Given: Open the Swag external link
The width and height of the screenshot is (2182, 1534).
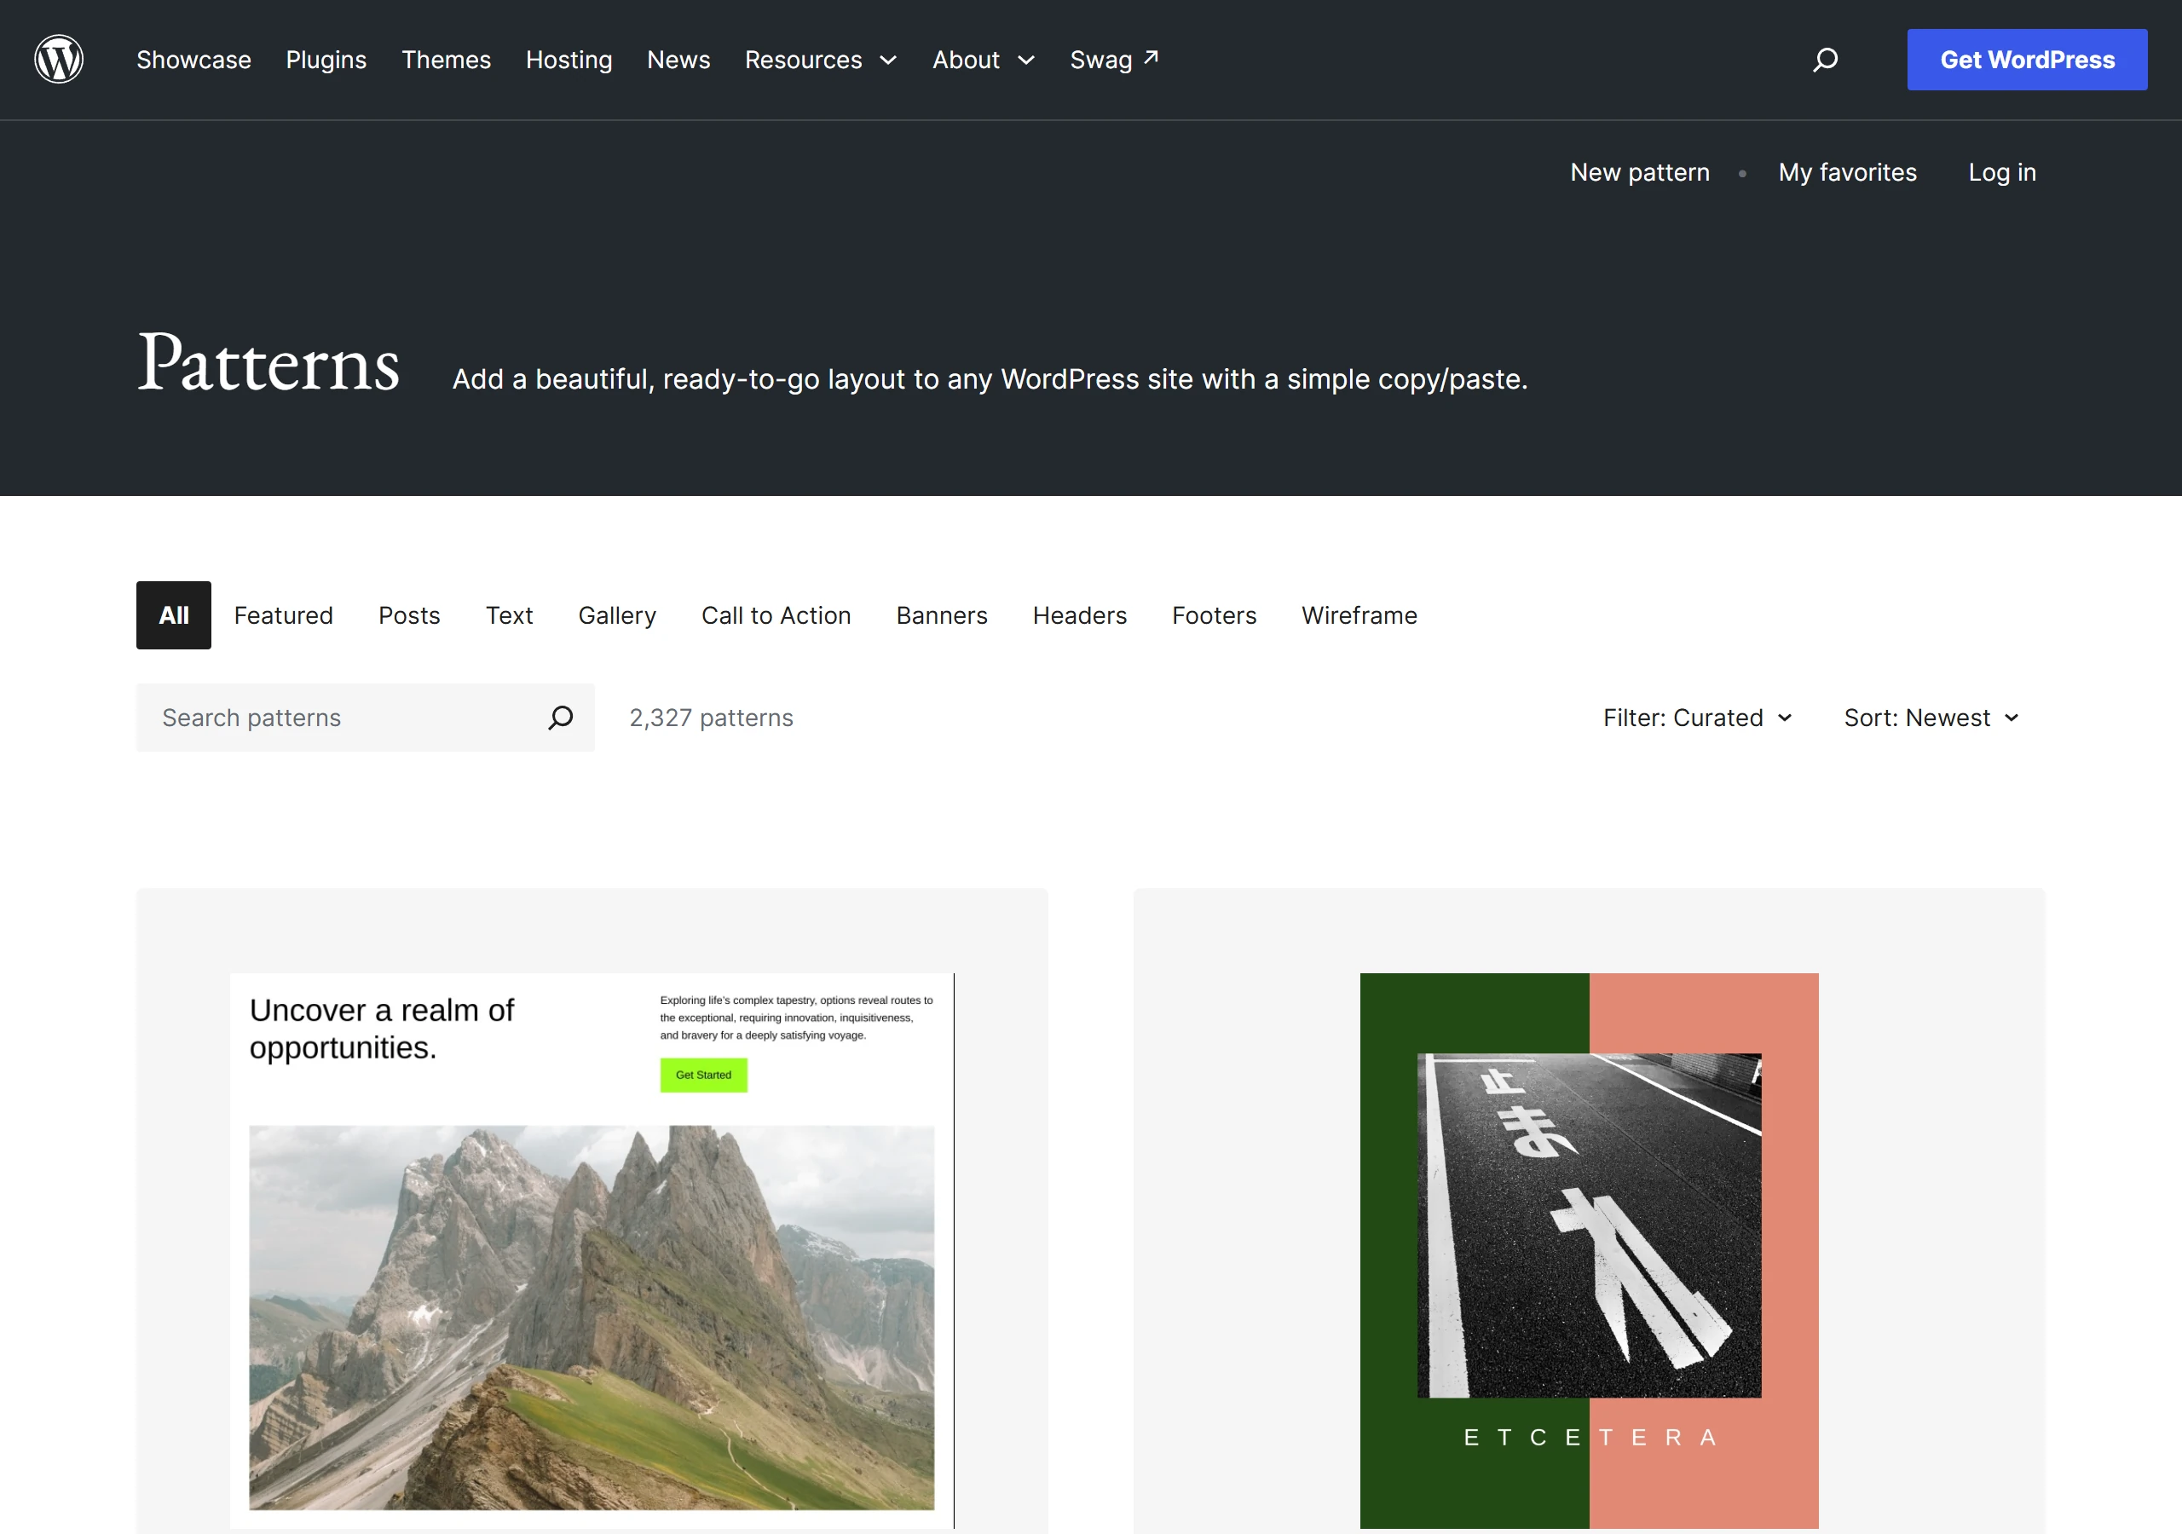Looking at the screenshot, I should [1114, 60].
